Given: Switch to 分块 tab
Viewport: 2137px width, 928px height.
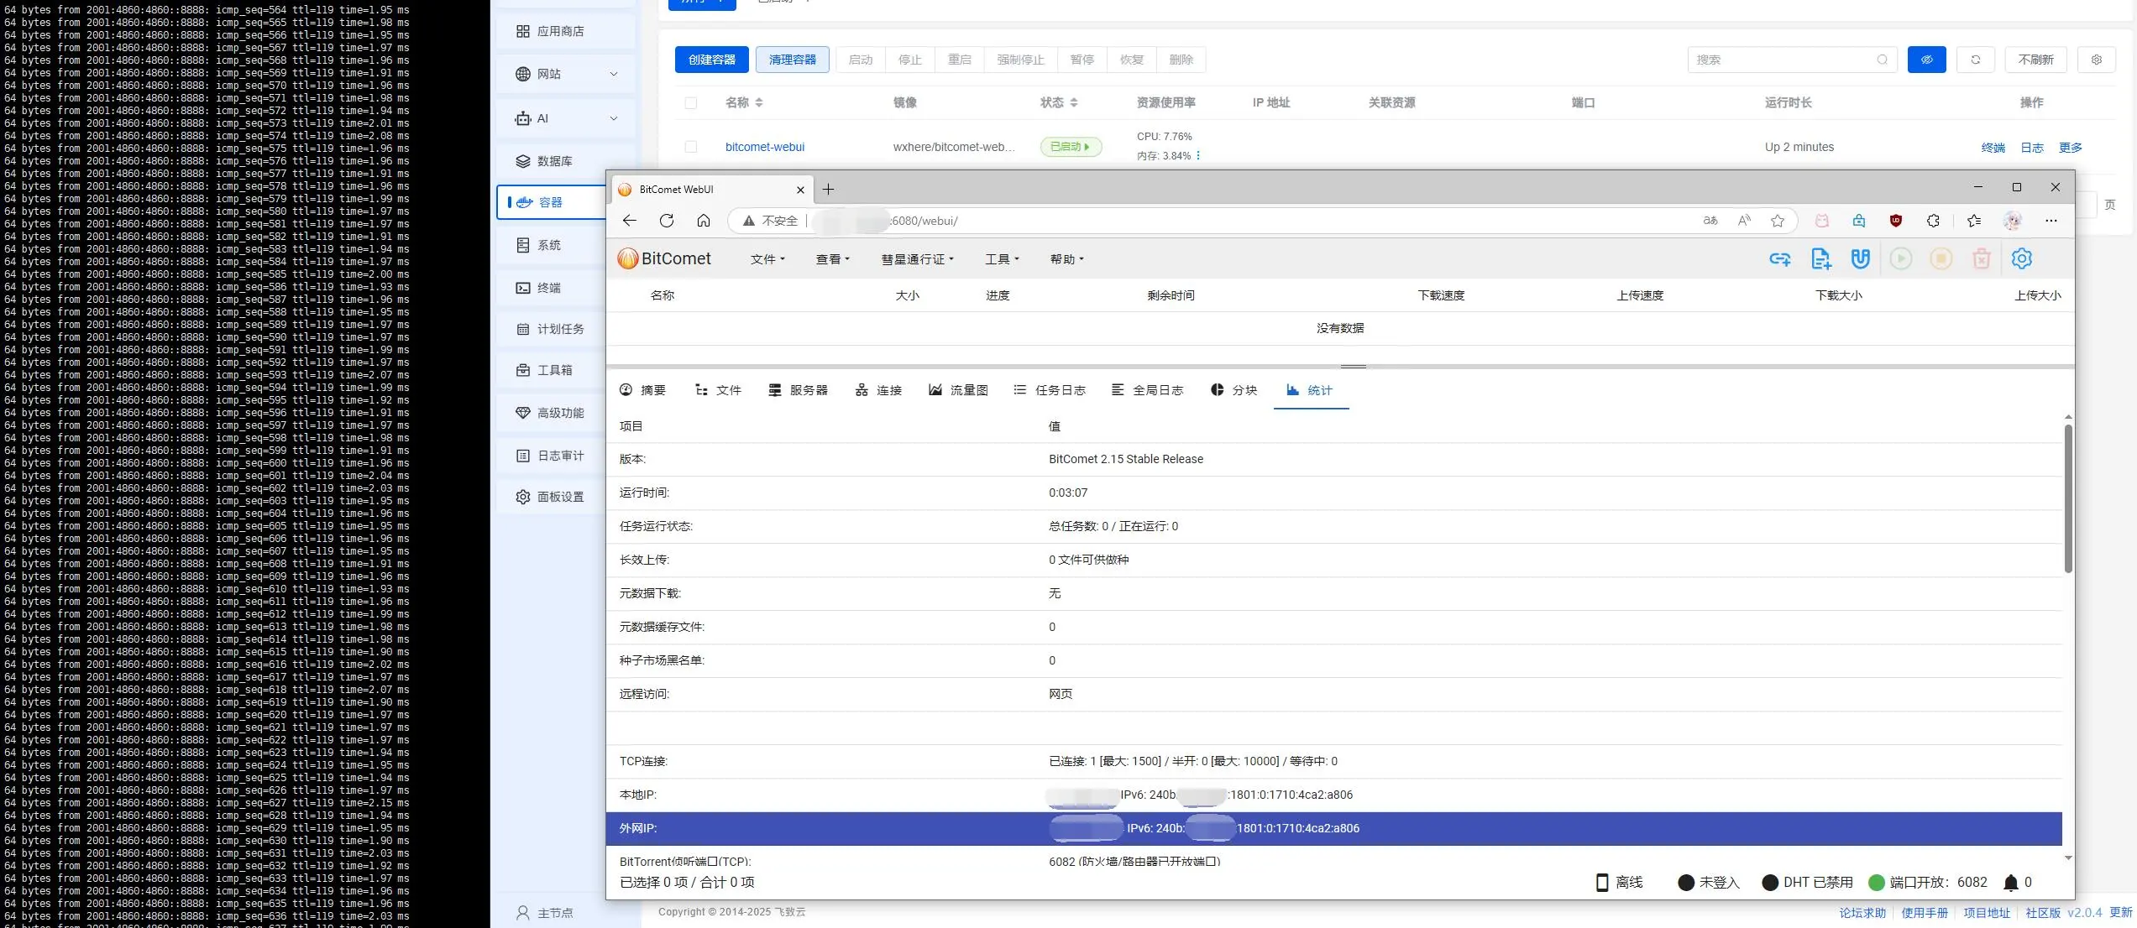Looking at the screenshot, I should click(x=1233, y=390).
